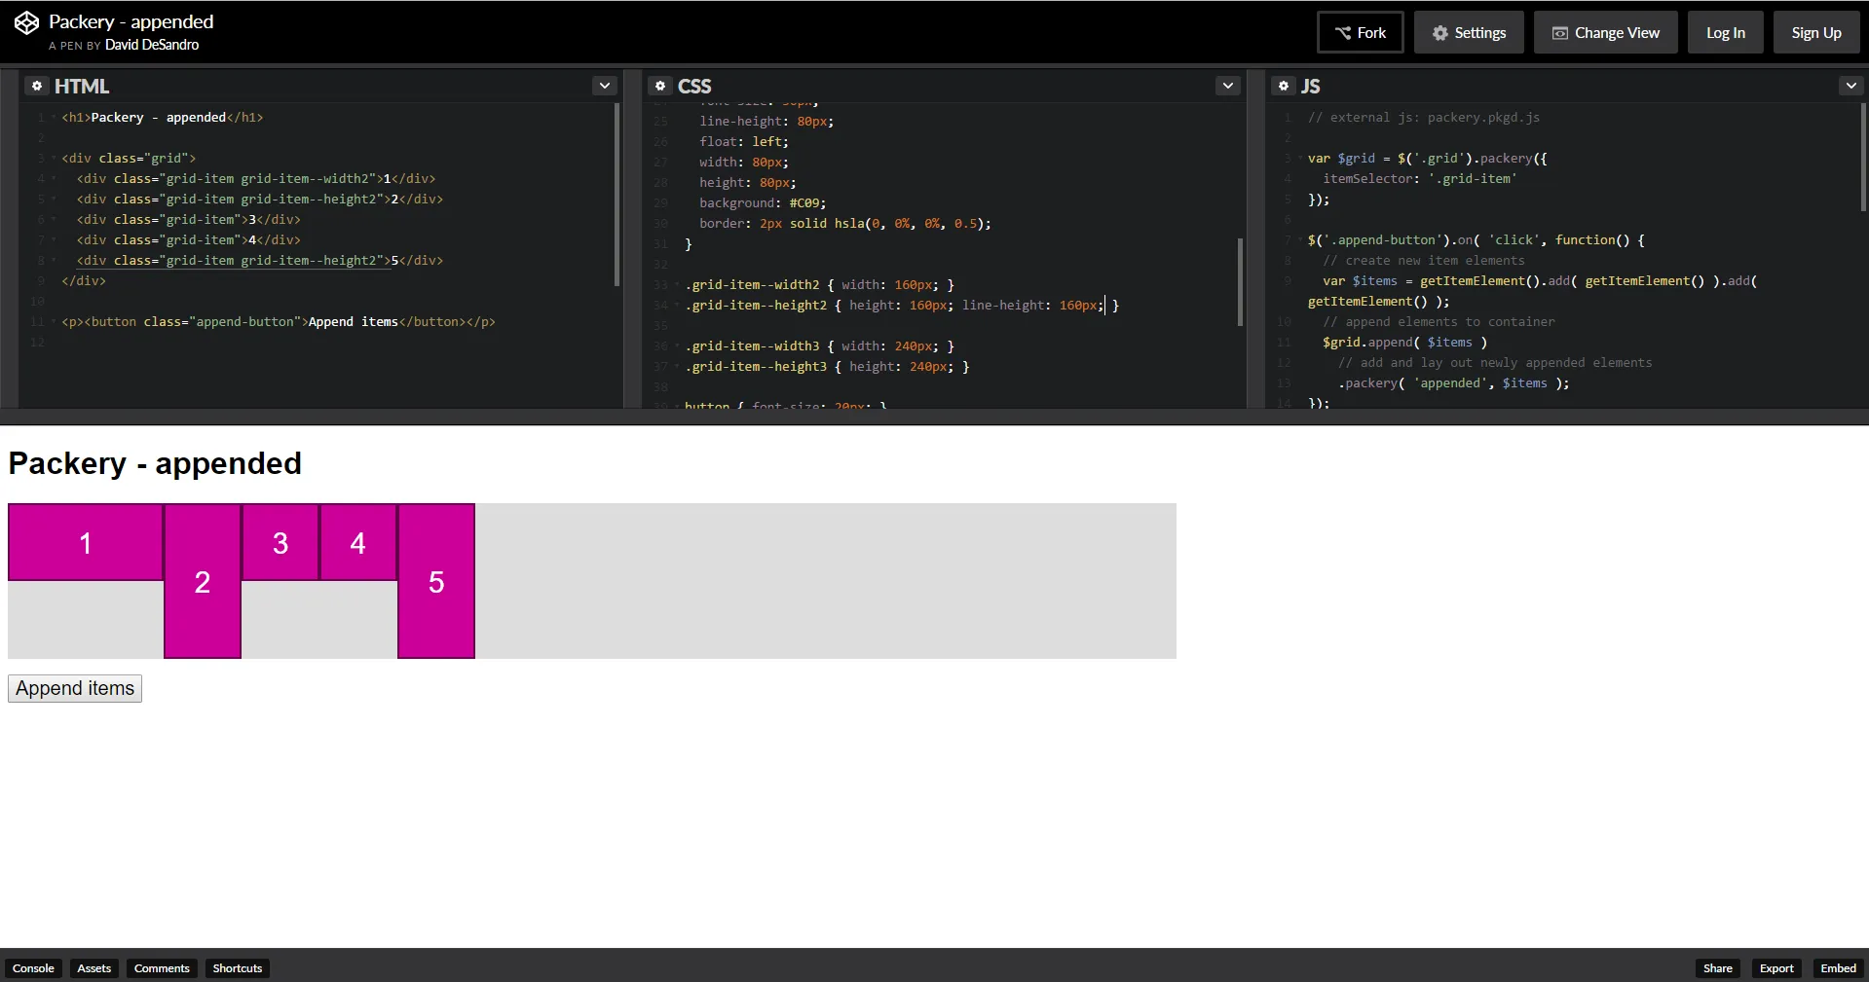Open CSS editor settings gear

(x=660, y=86)
